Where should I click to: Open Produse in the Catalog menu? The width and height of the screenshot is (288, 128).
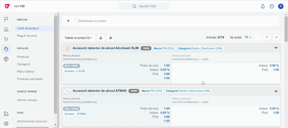23,57
